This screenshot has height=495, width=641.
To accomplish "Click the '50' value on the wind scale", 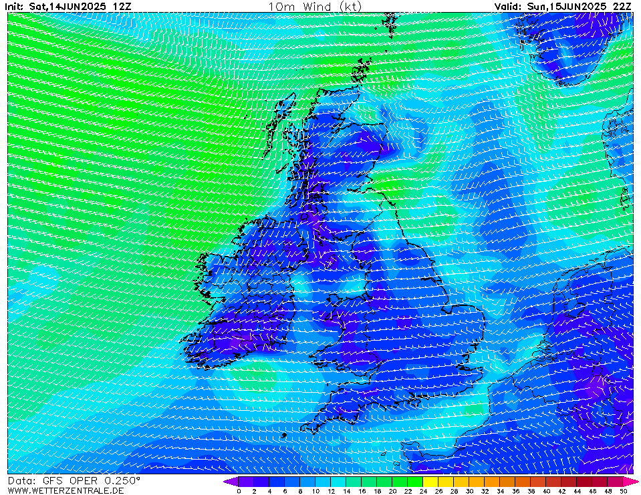I will click(x=624, y=491).
